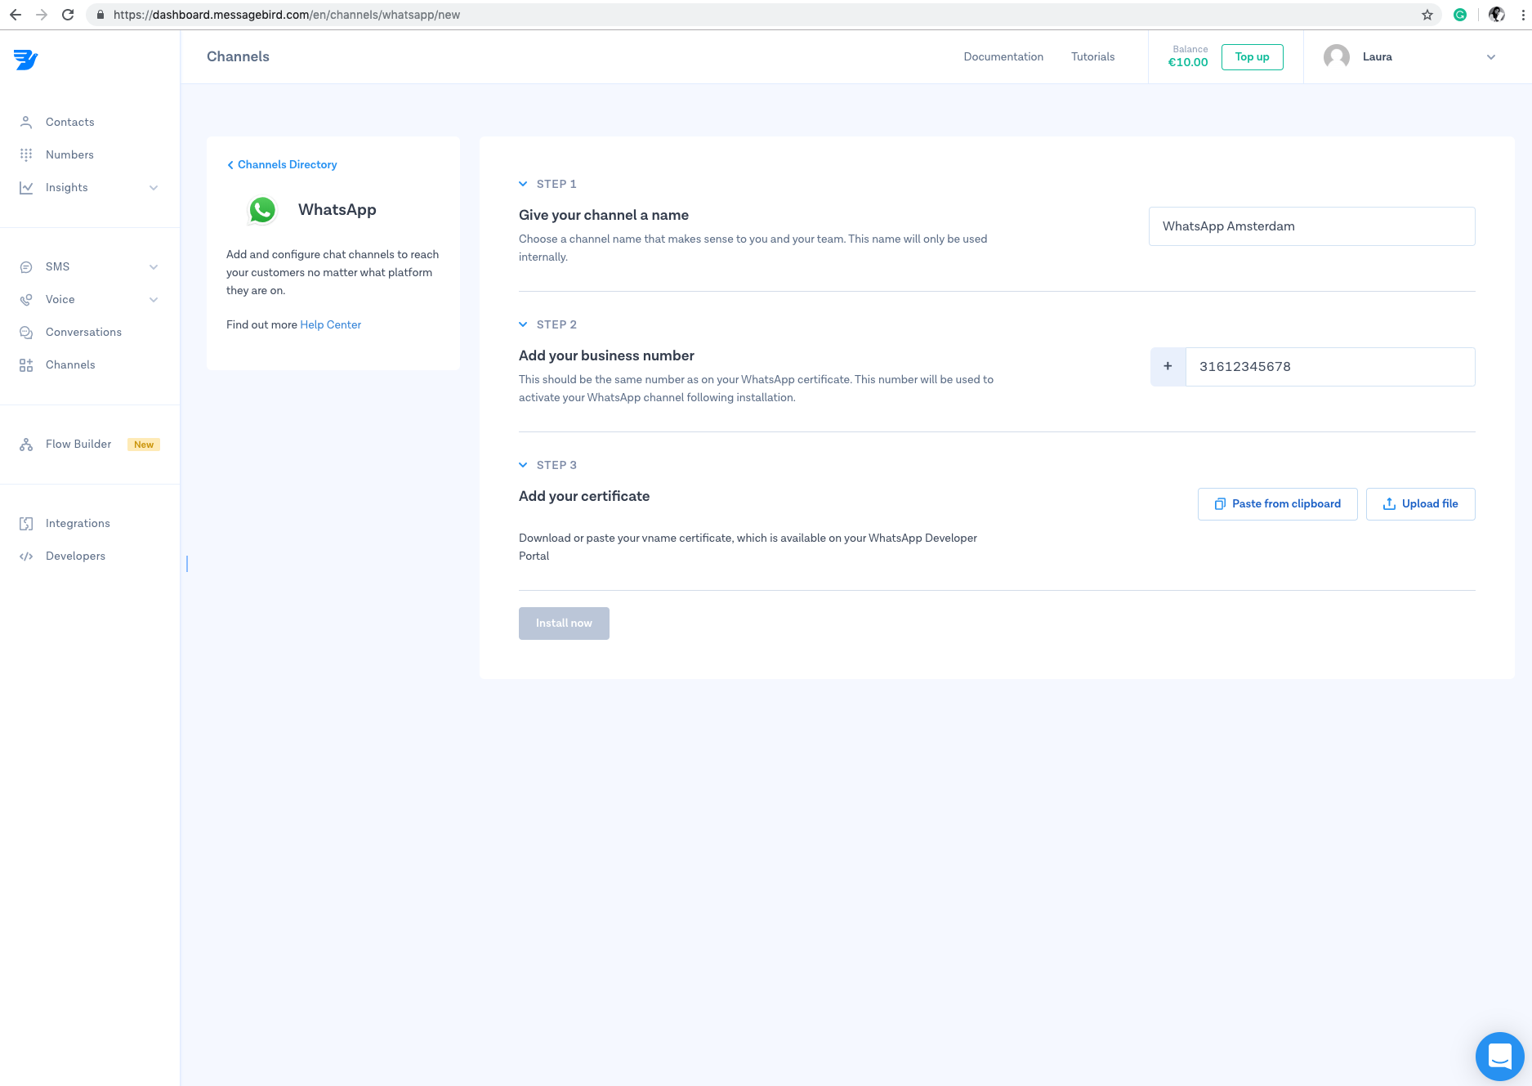Collapse the STEP 2 section chevron
Viewport: 1532px width, 1086px height.
point(523,324)
